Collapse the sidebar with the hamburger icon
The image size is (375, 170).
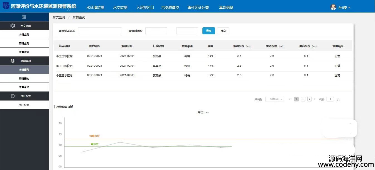pyautogui.click(x=24, y=17)
